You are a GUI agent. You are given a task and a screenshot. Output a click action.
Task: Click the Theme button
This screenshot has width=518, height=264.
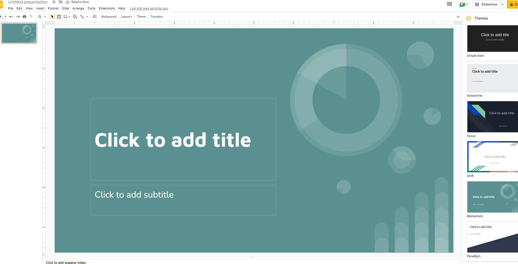(x=141, y=17)
